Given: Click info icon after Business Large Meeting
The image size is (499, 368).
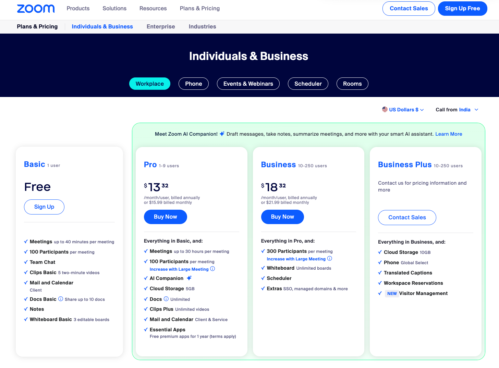Looking at the screenshot, I should click(330, 258).
